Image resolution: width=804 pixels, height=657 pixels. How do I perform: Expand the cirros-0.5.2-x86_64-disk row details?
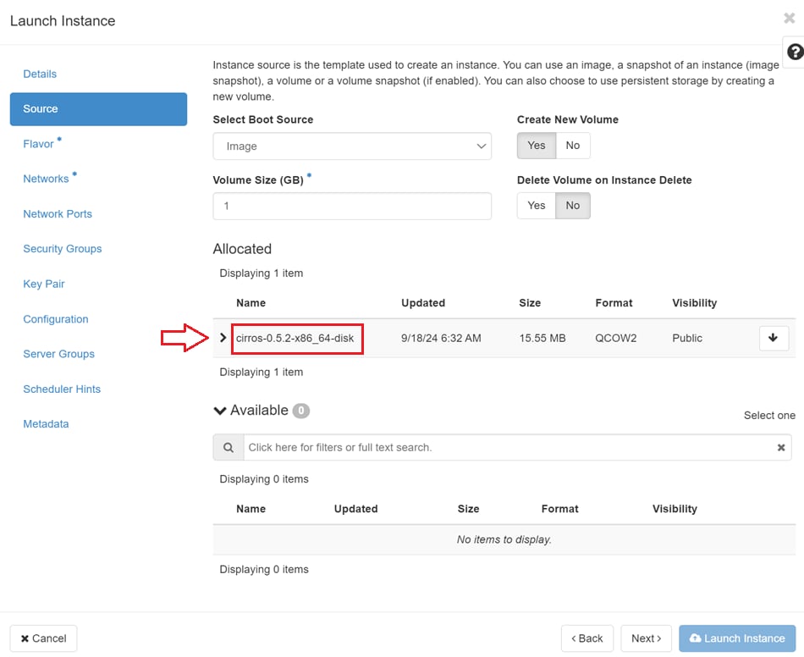(223, 338)
